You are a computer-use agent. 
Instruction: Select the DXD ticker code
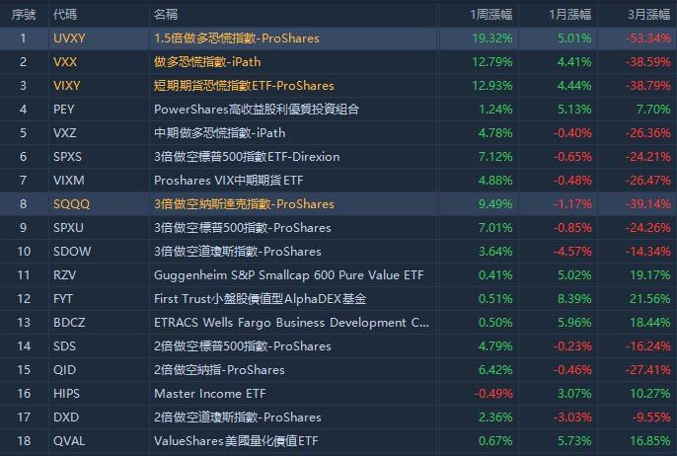tap(66, 418)
